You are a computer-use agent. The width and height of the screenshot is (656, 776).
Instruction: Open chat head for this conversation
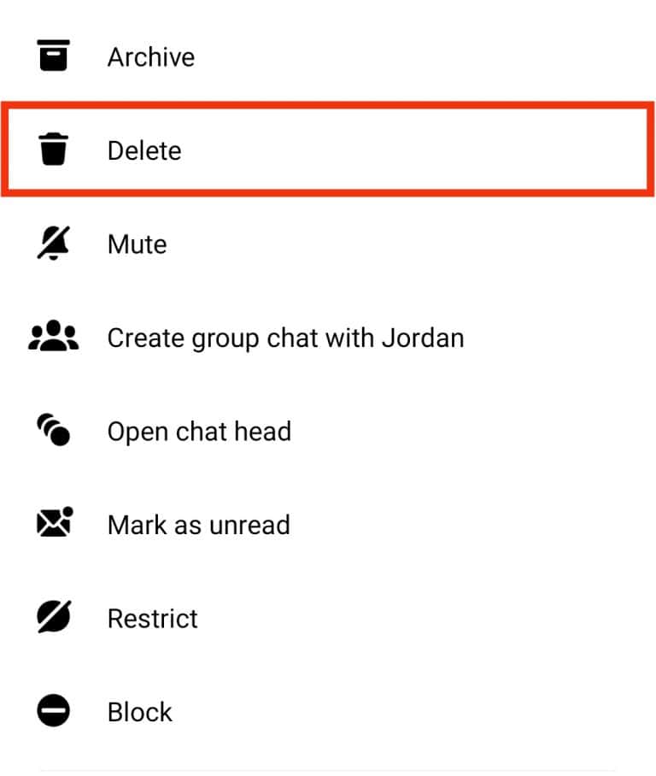tap(199, 431)
